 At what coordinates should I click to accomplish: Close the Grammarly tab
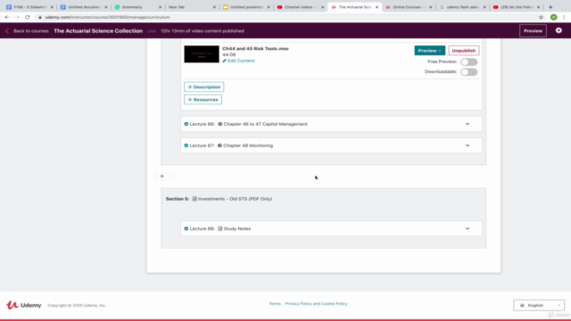coord(160,7)
